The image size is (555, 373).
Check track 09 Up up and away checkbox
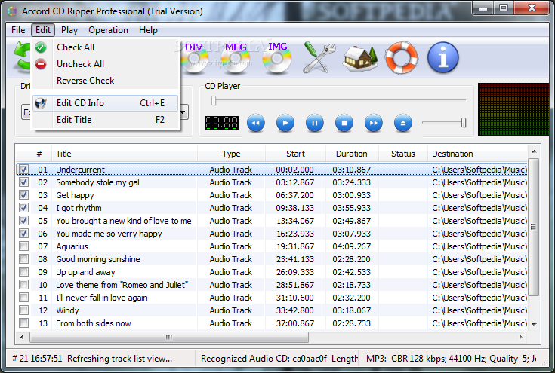coord(23,272)
